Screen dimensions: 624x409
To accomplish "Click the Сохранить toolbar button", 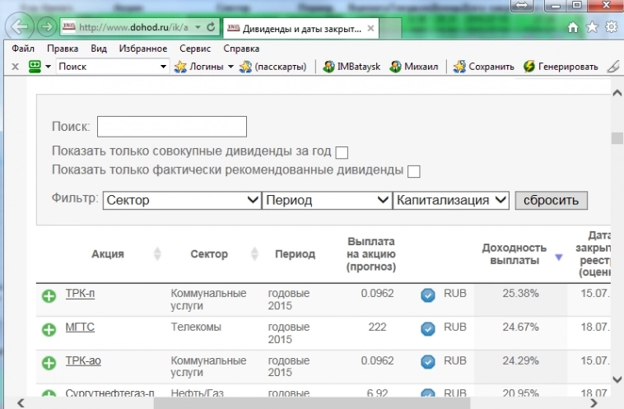I will 484,67.
